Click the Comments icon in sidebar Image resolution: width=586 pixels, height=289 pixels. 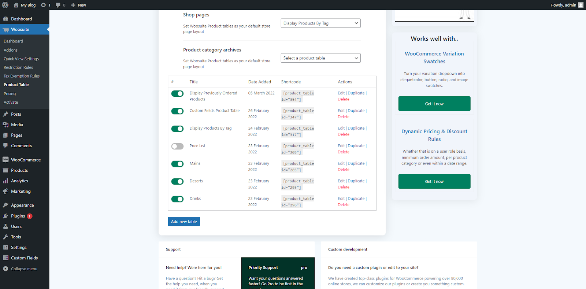tap(5, 146)
